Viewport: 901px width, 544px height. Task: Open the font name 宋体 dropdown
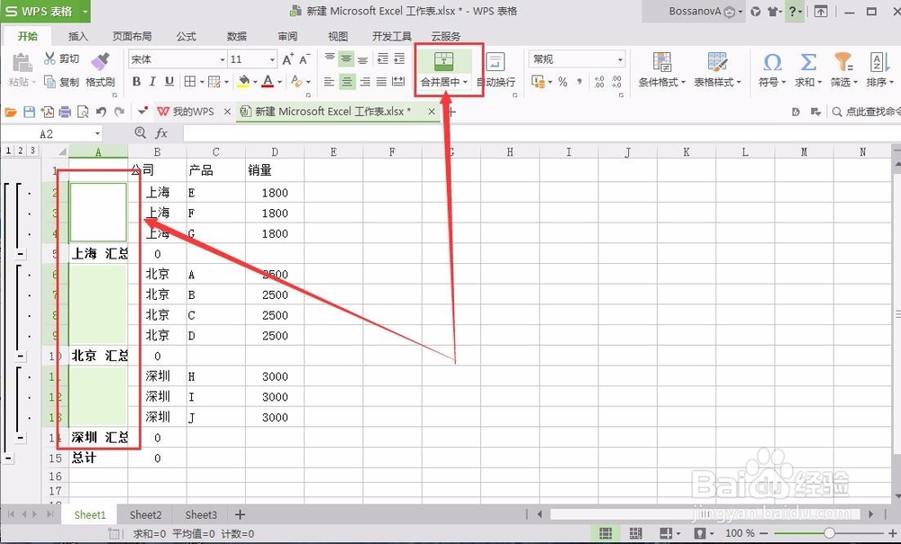pos(223,59)
